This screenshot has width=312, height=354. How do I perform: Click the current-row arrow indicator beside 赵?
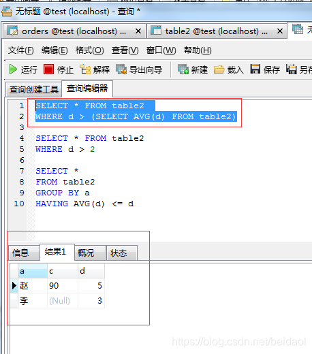click(14, 286)
